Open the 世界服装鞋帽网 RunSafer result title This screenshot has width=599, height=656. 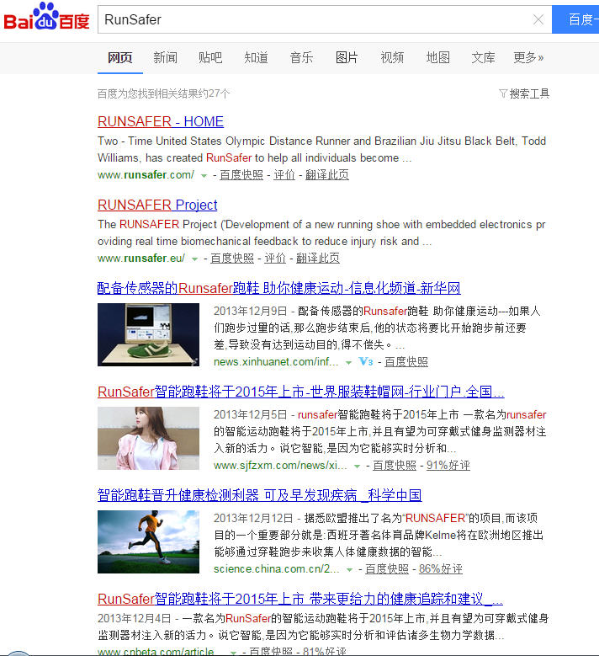[x=301, y=392]
